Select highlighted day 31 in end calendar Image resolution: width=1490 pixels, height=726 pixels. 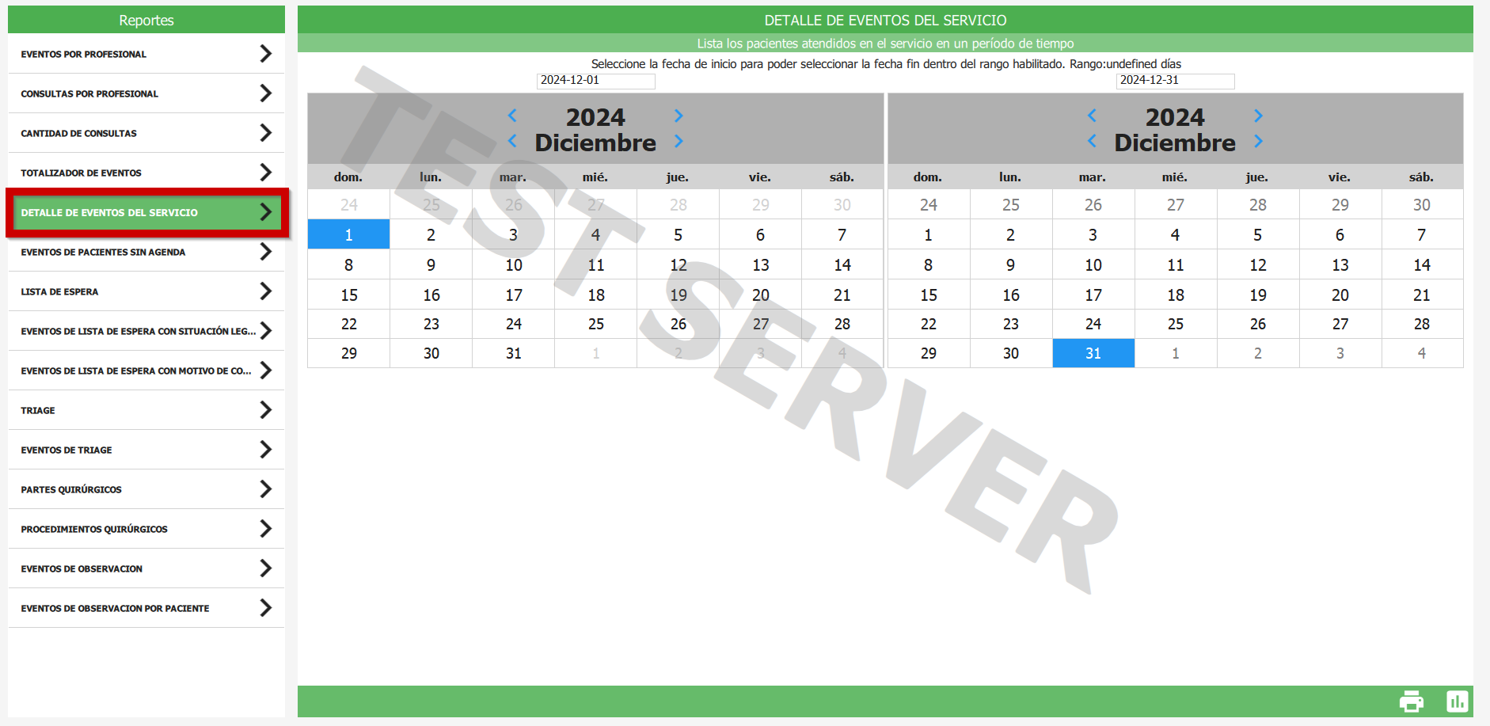click(1093, 353)
